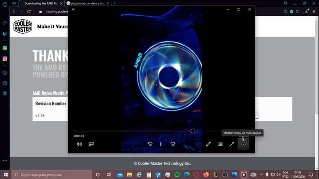This screenshot has width=319, height=179.
Task: Open WhatsApp in the browser sidebar
Action: click(x=5, y=48)
